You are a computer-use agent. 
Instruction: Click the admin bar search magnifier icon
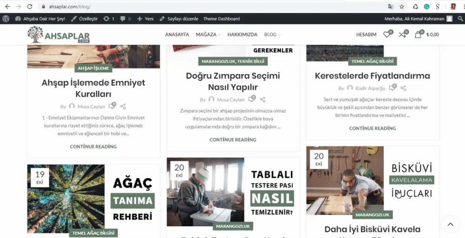(460, 19)
